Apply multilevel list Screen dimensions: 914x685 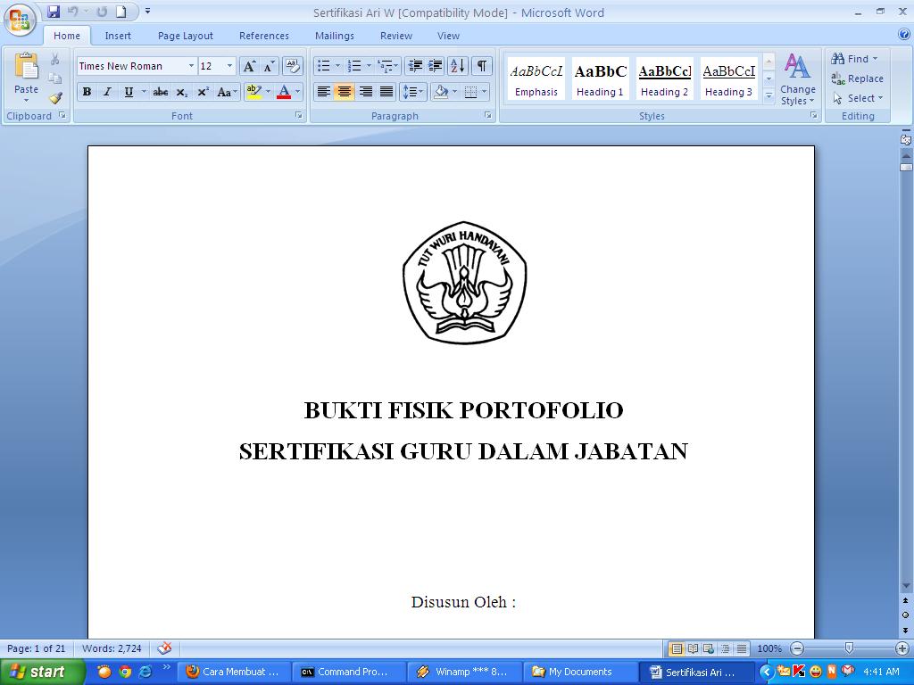pos(385,66)
